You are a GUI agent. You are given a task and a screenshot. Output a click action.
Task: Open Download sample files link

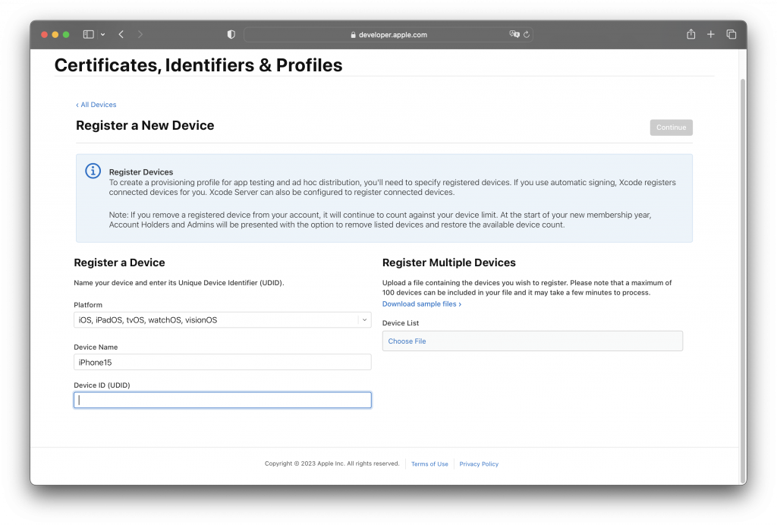[x=422, y=304]
